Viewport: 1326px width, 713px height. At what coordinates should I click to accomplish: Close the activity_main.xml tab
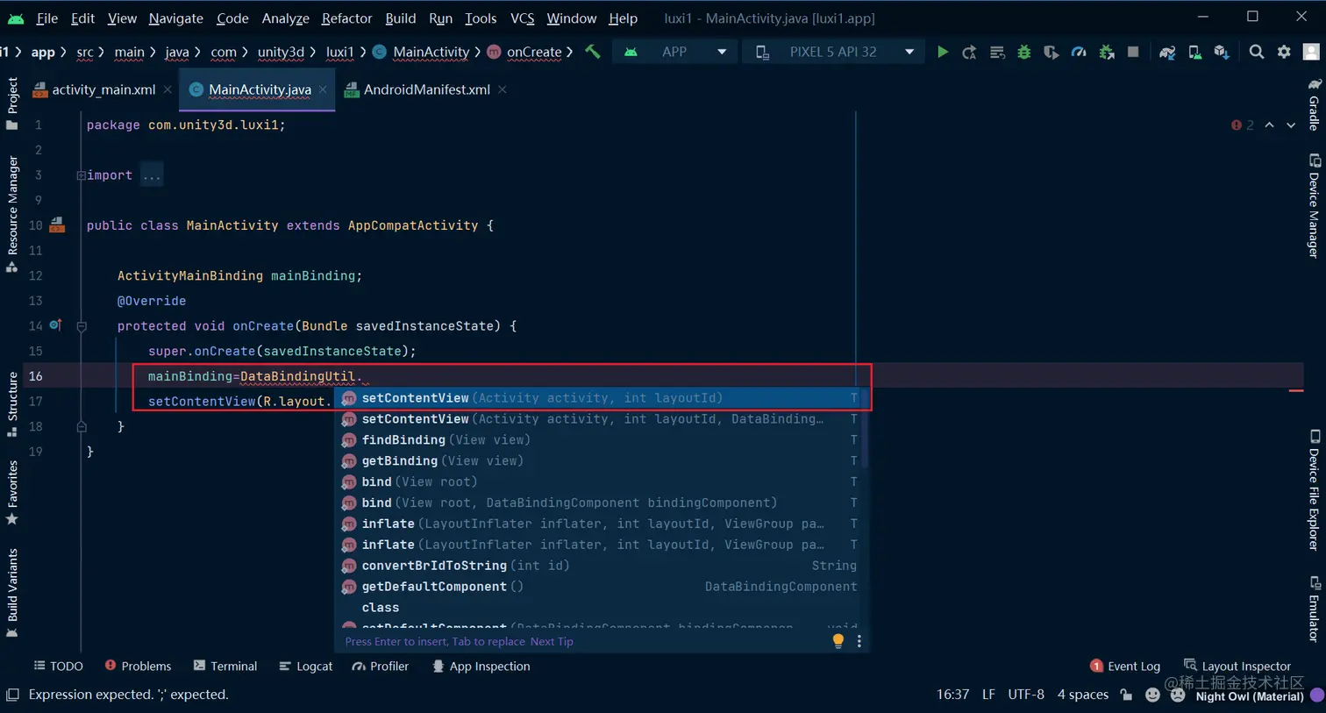[x=168, y=89]
